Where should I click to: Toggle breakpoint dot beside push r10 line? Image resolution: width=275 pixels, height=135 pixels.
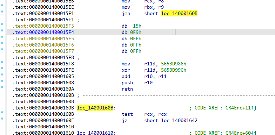coord(2,81)
